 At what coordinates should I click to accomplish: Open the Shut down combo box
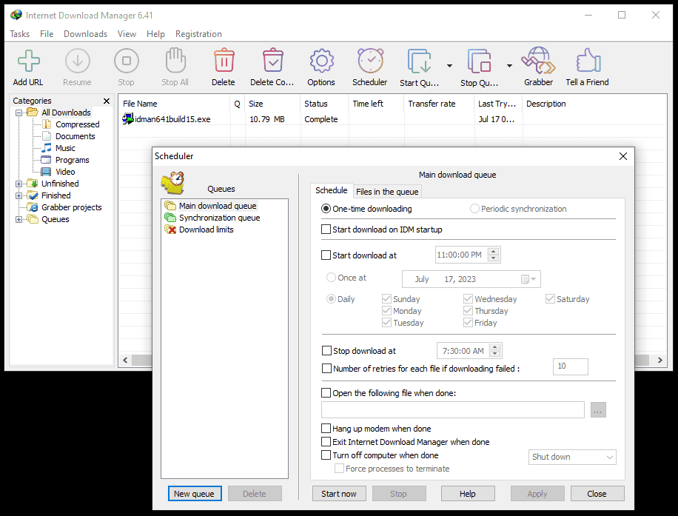click(572, 458)
